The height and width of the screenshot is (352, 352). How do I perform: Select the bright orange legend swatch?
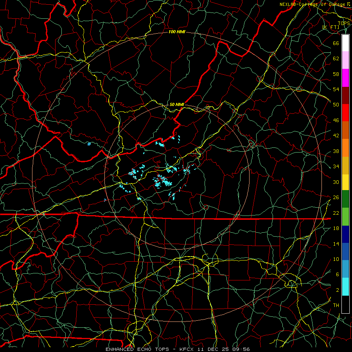coord(345,148)
